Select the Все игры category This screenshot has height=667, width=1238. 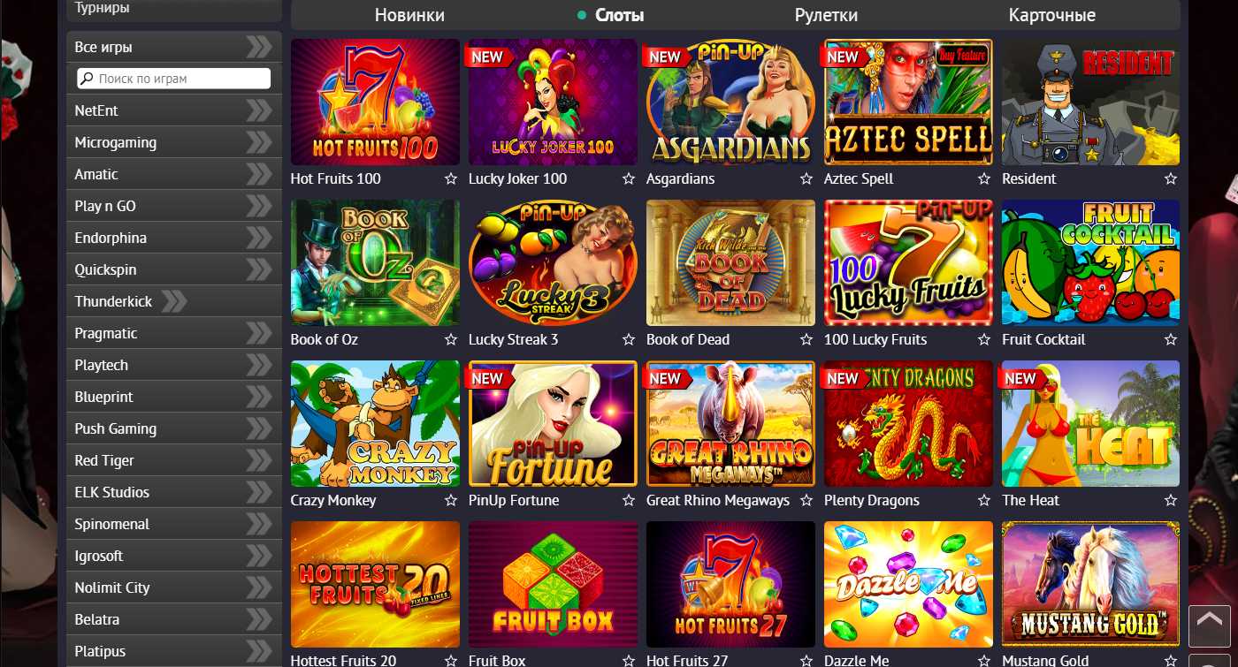[174, 47]
